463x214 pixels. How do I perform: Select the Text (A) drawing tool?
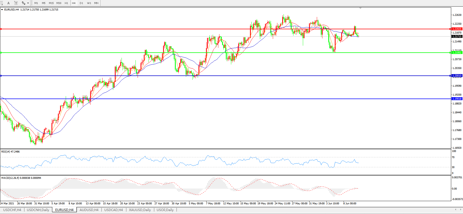coord(8,3)
